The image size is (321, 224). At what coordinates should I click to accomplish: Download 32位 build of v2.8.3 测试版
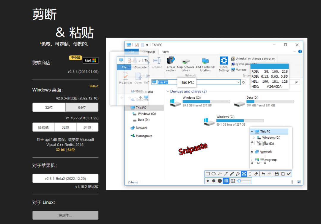tap(49, 107)
